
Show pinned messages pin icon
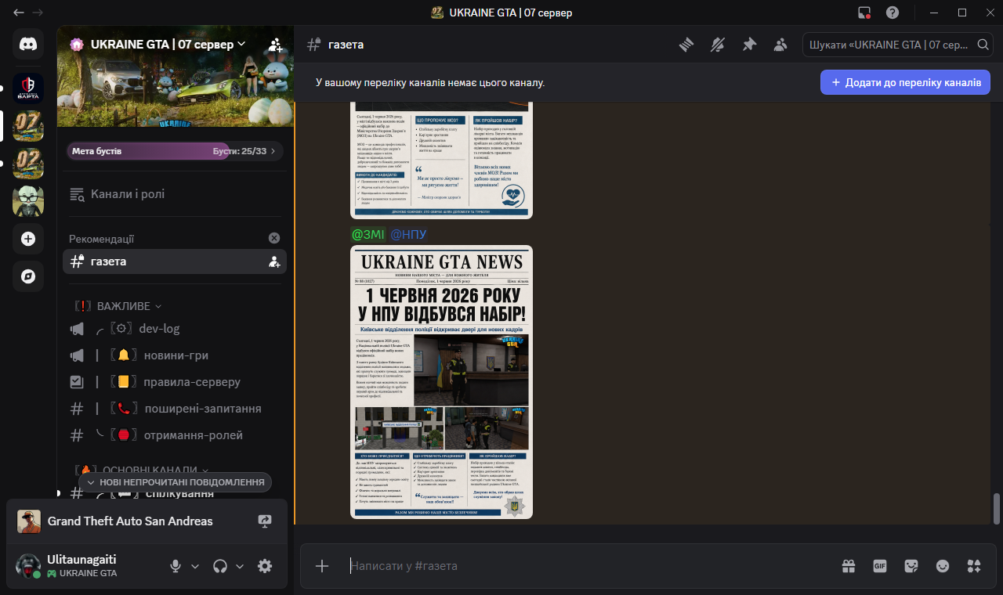pos(749,45)
